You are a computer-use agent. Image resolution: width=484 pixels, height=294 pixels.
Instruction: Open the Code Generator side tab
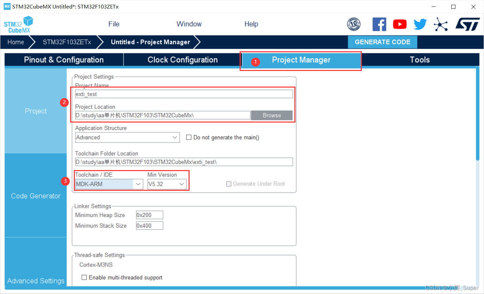36,196
